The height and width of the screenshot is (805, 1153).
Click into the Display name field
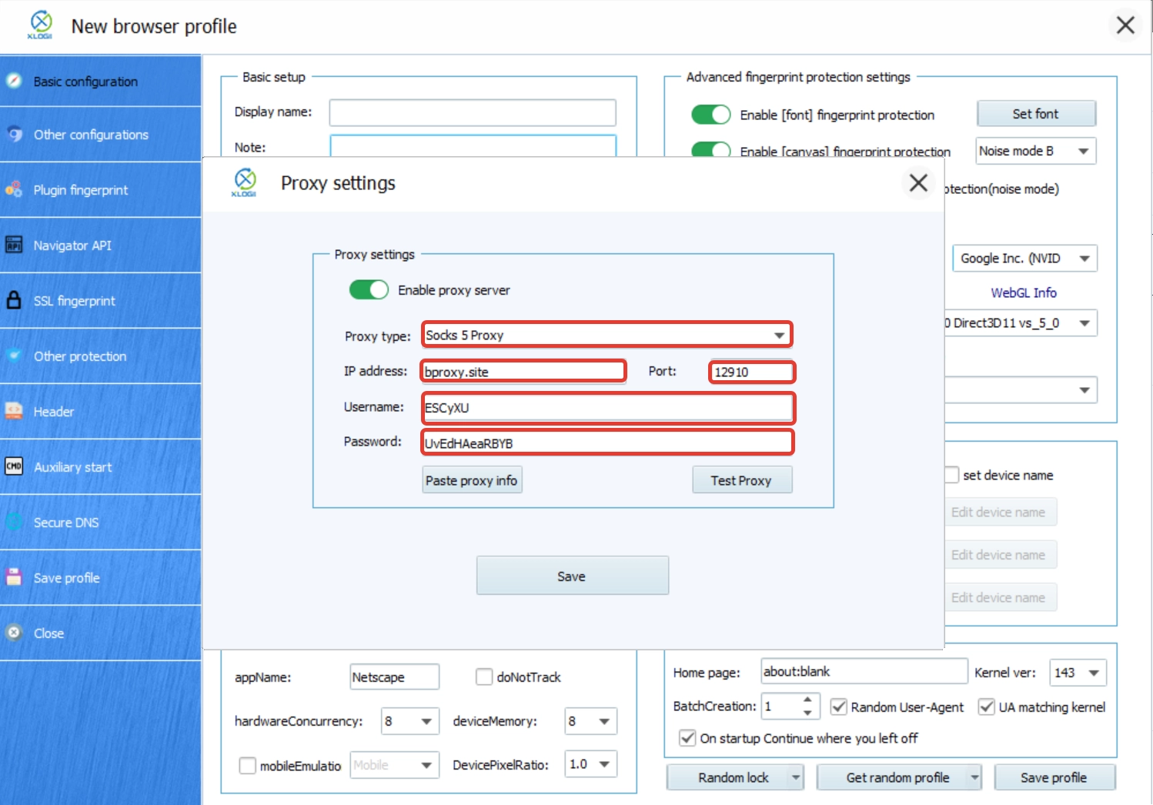point(472,112)
